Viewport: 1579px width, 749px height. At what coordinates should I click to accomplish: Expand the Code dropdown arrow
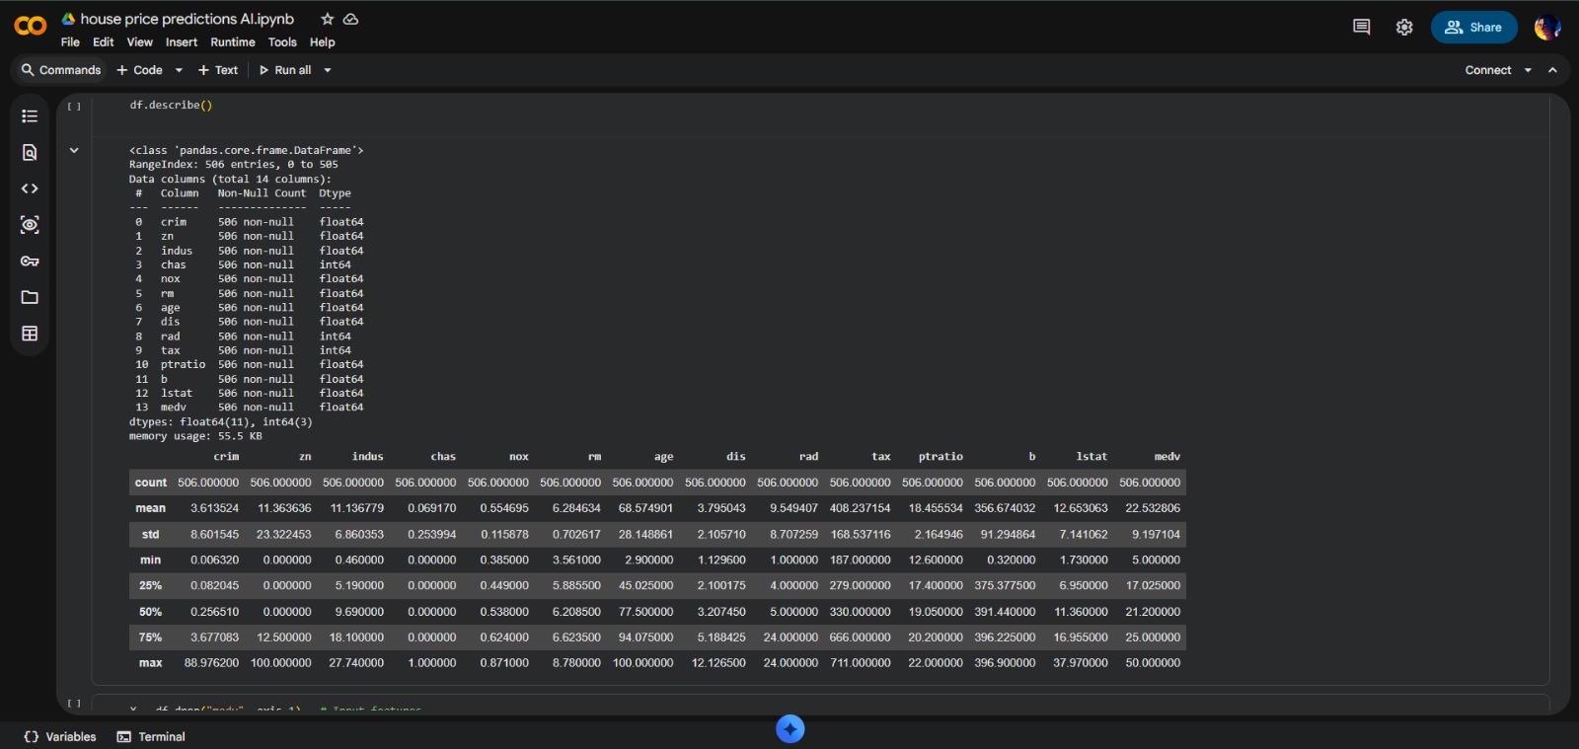[x=179, y=70]
